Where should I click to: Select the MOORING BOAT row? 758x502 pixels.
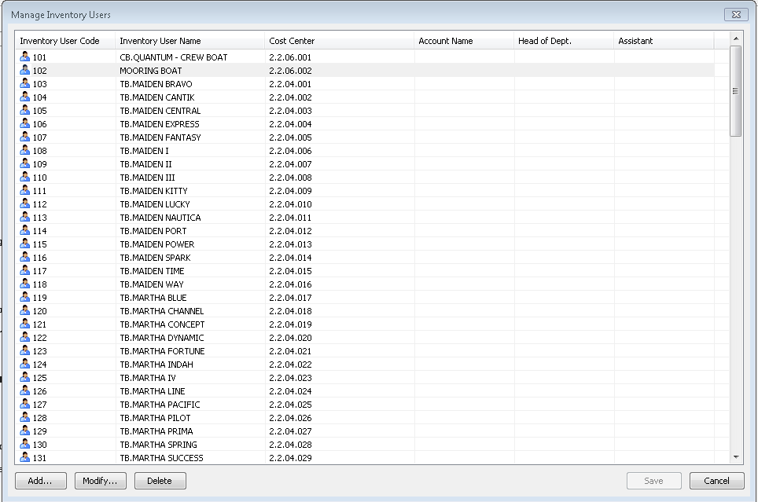coord(150,71)
